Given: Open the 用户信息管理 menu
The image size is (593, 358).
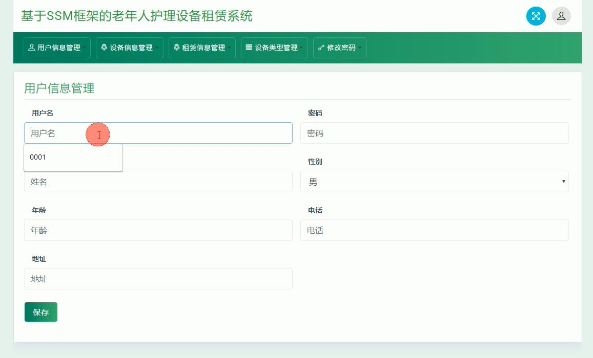Looking at the screenshot, I should tap(57, 48).
